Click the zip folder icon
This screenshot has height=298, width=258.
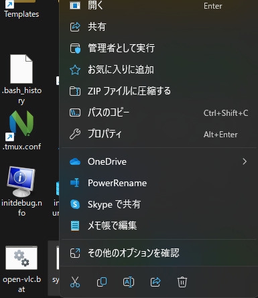click(x=75, y=91)
